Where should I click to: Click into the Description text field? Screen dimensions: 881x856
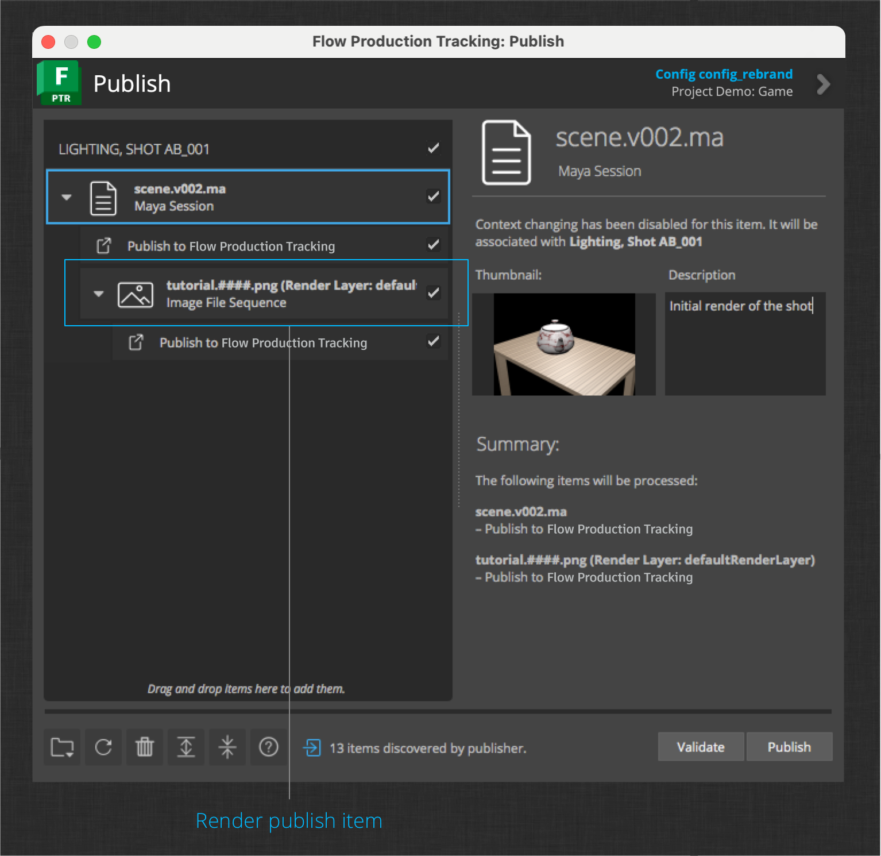(x=745, y=344)
